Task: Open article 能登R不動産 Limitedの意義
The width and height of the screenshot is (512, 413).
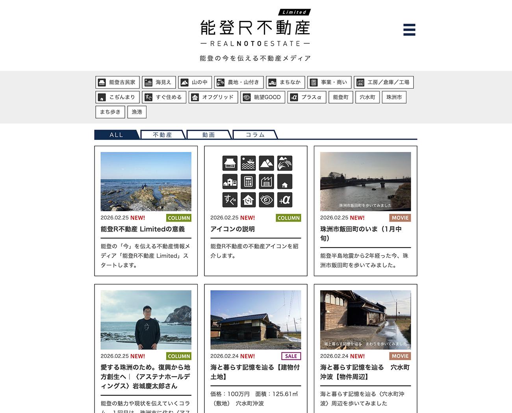Action: click(143, 229)
